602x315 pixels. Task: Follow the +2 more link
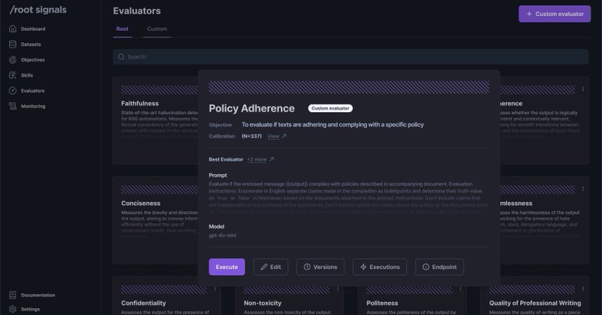(x=257, y=159)
